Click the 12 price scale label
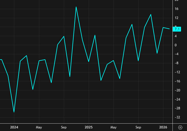The width and height of the screenshot is (187, 131). tap(176, 18)
